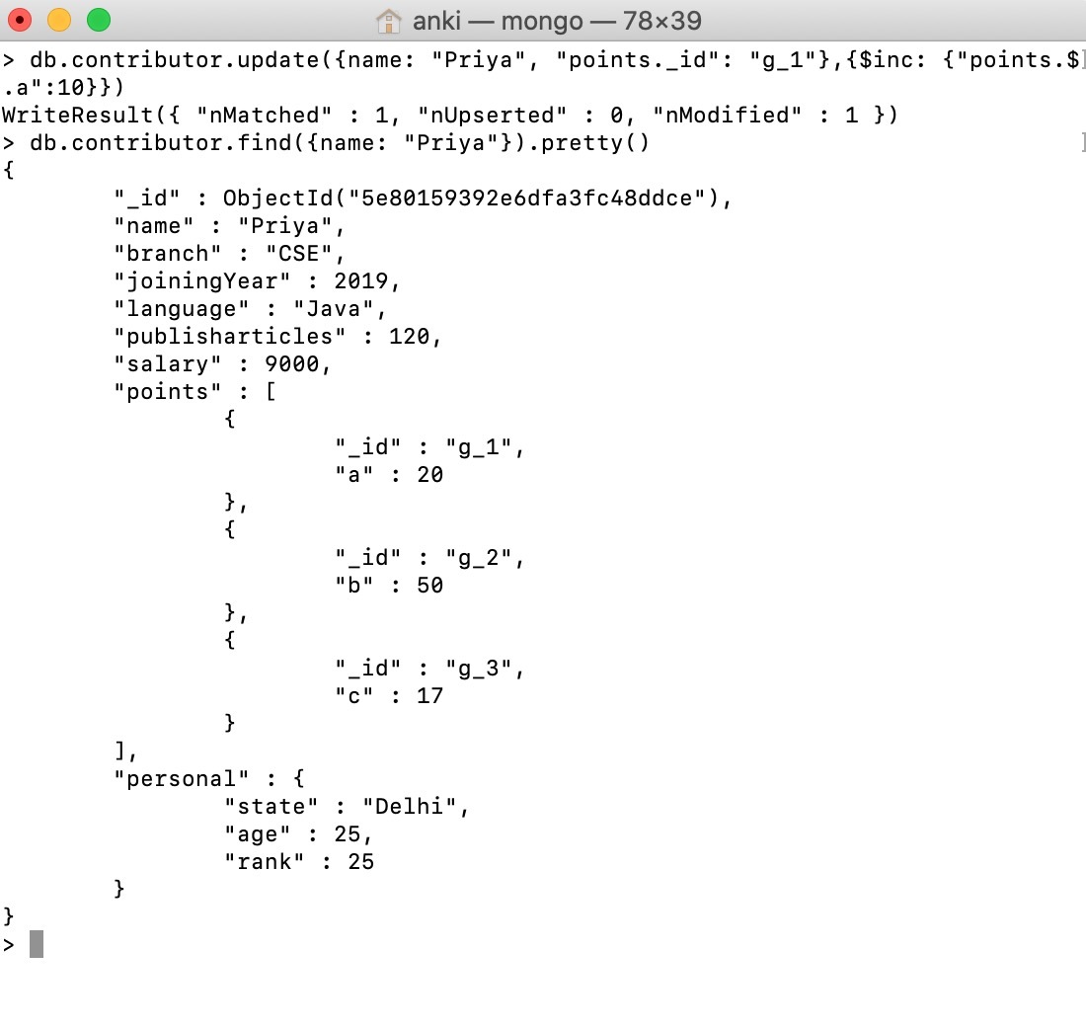Click the "a" : 20 entry

(x=389, y=475)
